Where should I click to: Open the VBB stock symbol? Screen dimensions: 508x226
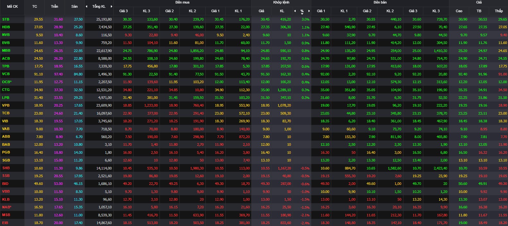[6, 191]
